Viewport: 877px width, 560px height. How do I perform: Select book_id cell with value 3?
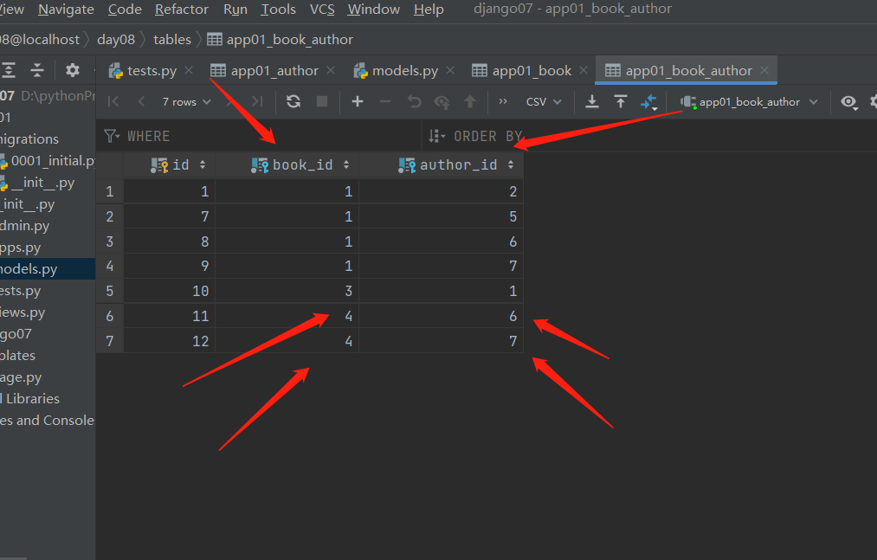287,291
